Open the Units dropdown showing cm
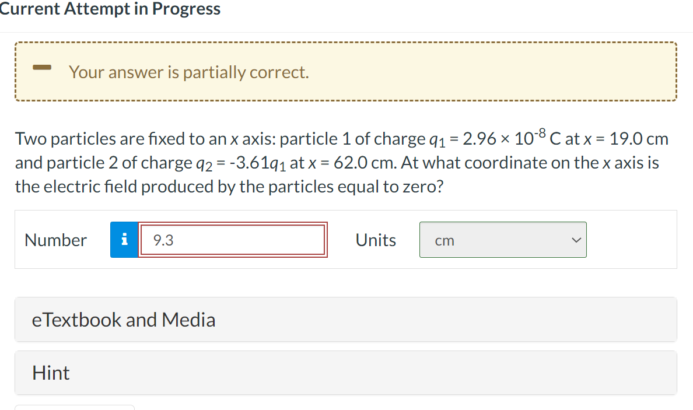693x410 pixels. pyautogui.click(x=503, y=239)
